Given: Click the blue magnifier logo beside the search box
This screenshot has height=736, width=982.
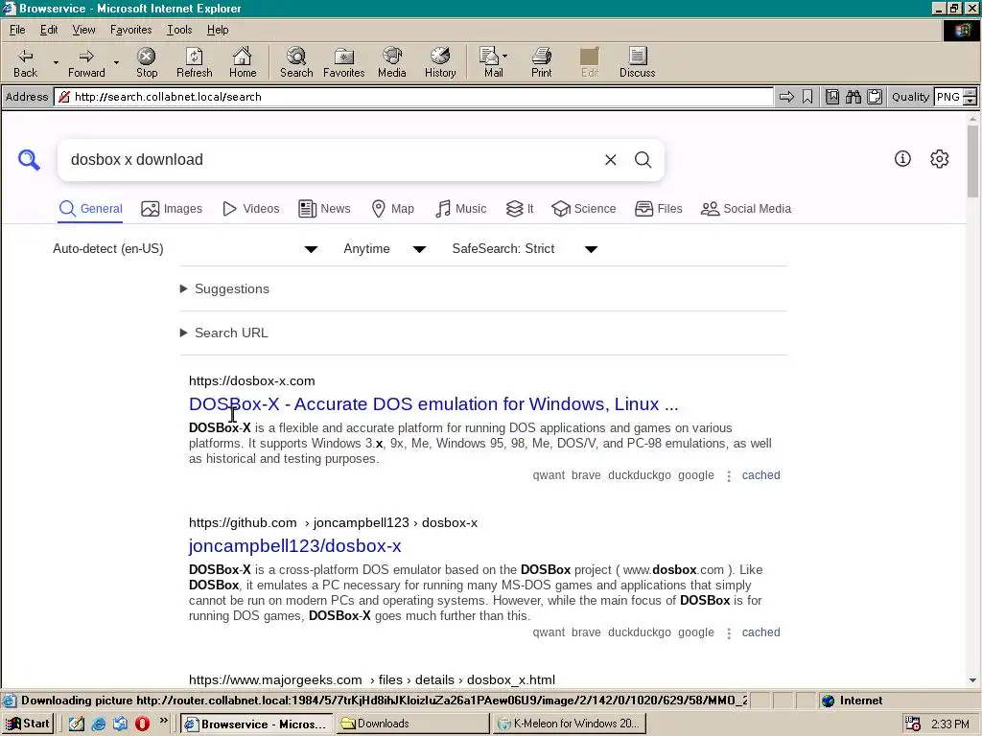Looking at the screenshot, I should click(x=29, y=160).
